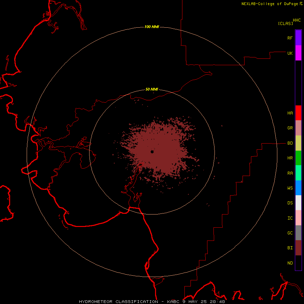Click the BD legend label
The height and width of the screenshot is (304, 304).
tap(290, 143)
